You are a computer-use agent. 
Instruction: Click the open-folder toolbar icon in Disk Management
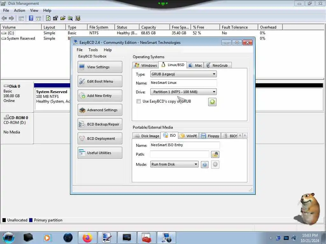63,18
